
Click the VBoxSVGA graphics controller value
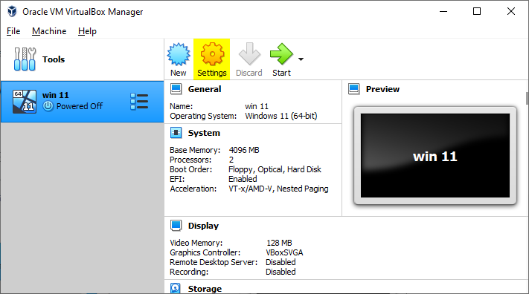284,252
